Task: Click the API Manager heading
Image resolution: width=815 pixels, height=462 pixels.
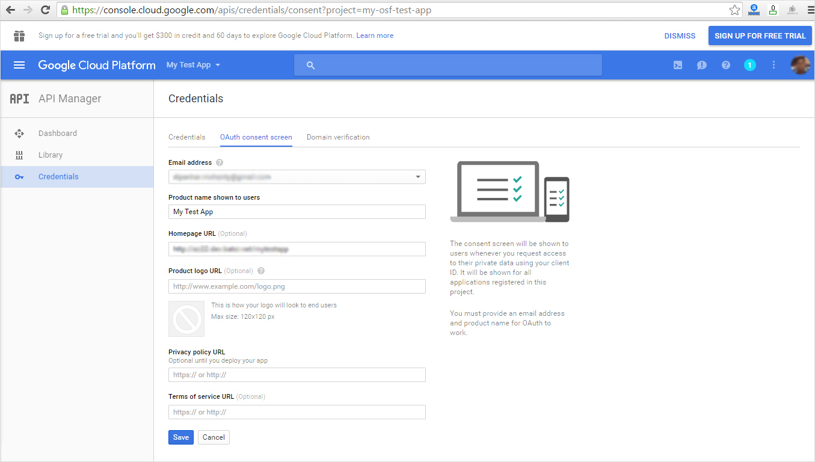Action: pos(70,99)
